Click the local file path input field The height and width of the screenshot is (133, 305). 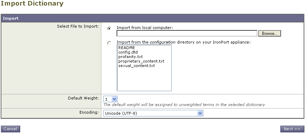point(187,33)
